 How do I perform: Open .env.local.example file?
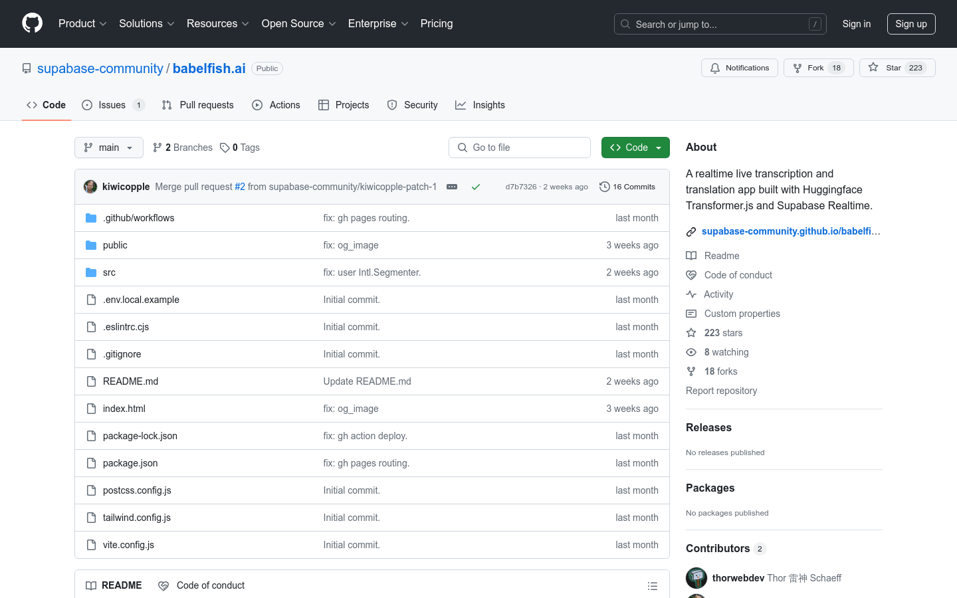point(141,300)
